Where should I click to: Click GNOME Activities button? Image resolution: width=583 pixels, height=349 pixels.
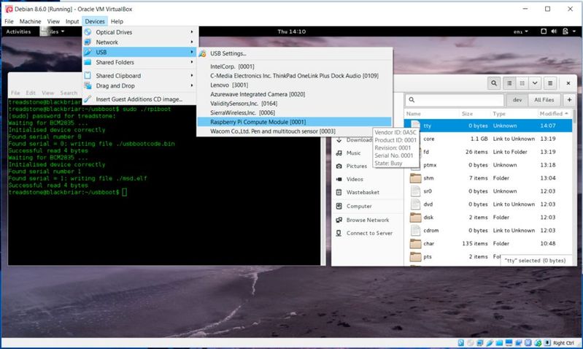pyautogui.click(x=18, y=31)
